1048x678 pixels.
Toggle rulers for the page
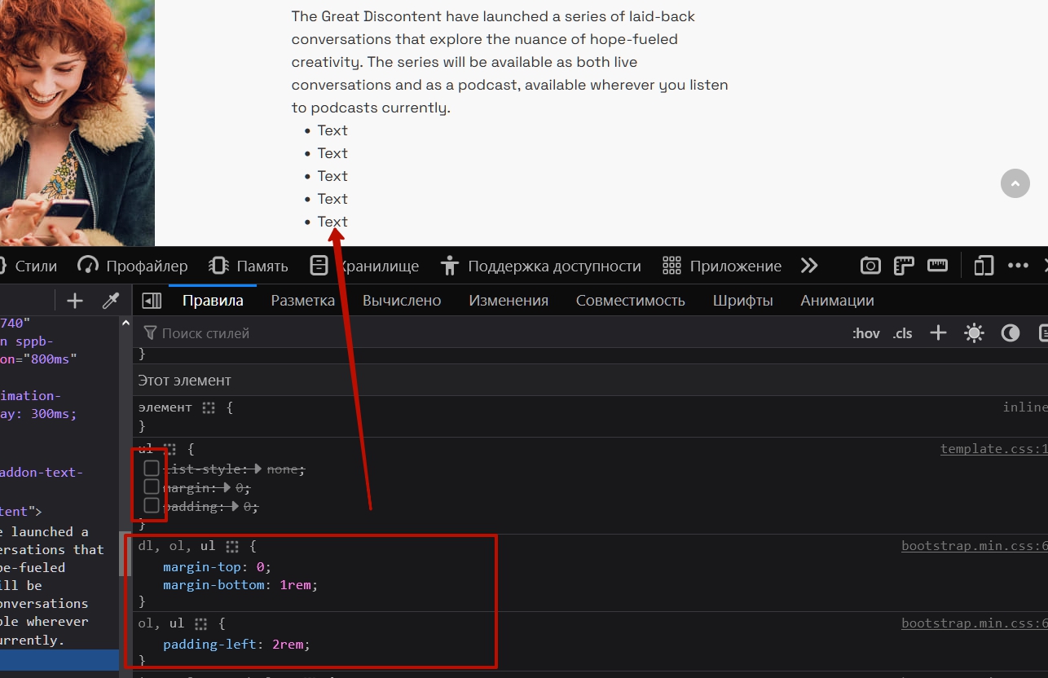point(937,266)
